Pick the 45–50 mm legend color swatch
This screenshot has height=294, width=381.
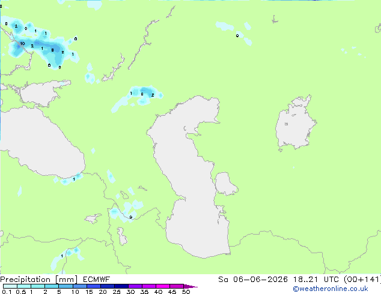point(177,286)
